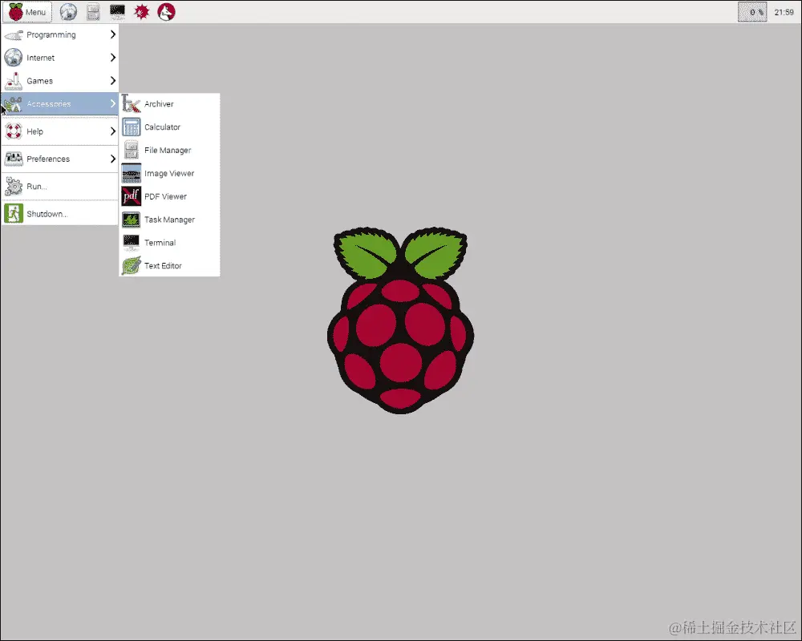Viewport: 802px width, 641px height.
Task: Open PDF Viewer label in submenu
Action: point(165,196)
